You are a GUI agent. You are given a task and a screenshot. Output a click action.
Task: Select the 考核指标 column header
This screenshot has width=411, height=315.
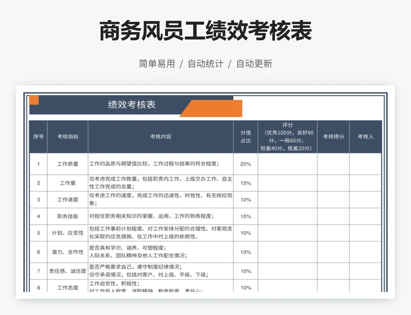point(68,137)
